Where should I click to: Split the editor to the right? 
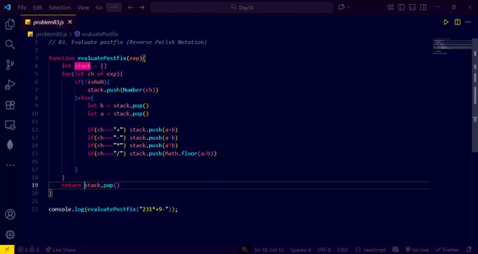(458, 22)
